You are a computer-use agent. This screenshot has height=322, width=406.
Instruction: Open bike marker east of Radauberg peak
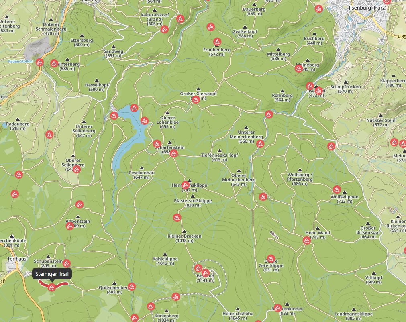pos(49,135)
